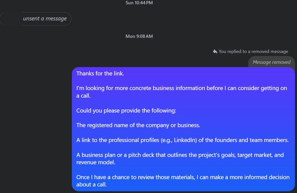This screenshot has height=193, width=297.
Task: Click "Could you please provide the following:" line
Action: (x=126, y=111)
